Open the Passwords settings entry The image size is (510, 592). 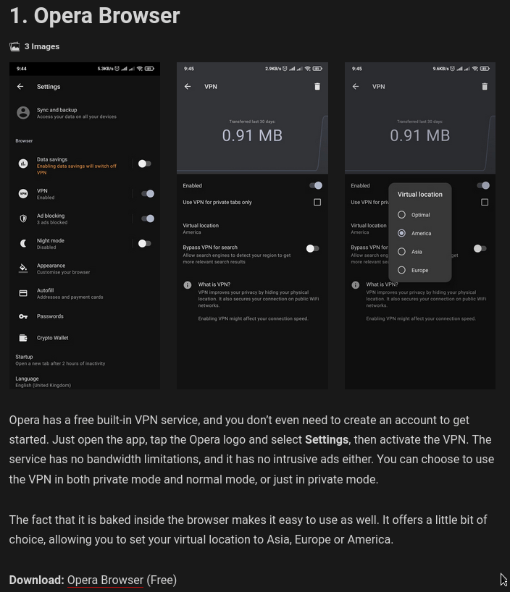tap(85, 316)
